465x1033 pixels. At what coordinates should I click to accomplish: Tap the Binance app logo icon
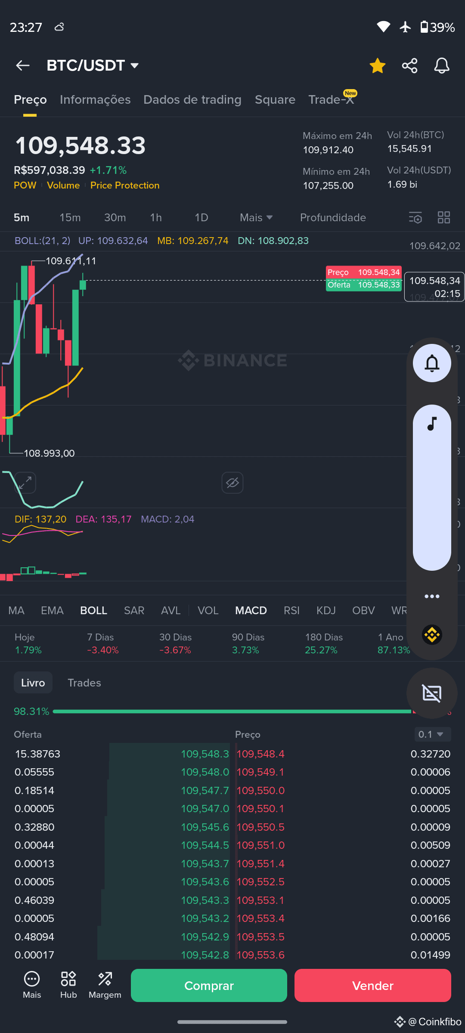pos(432,634)
